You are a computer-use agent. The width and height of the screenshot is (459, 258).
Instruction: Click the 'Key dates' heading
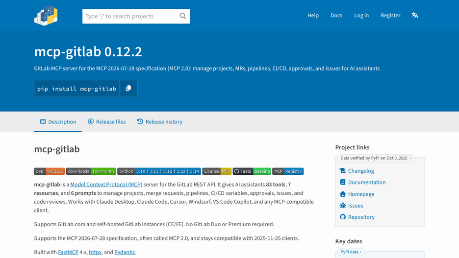[349, 241]
